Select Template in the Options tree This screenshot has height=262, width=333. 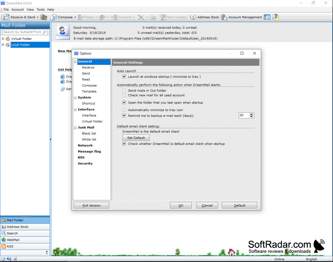click(89, 91)
